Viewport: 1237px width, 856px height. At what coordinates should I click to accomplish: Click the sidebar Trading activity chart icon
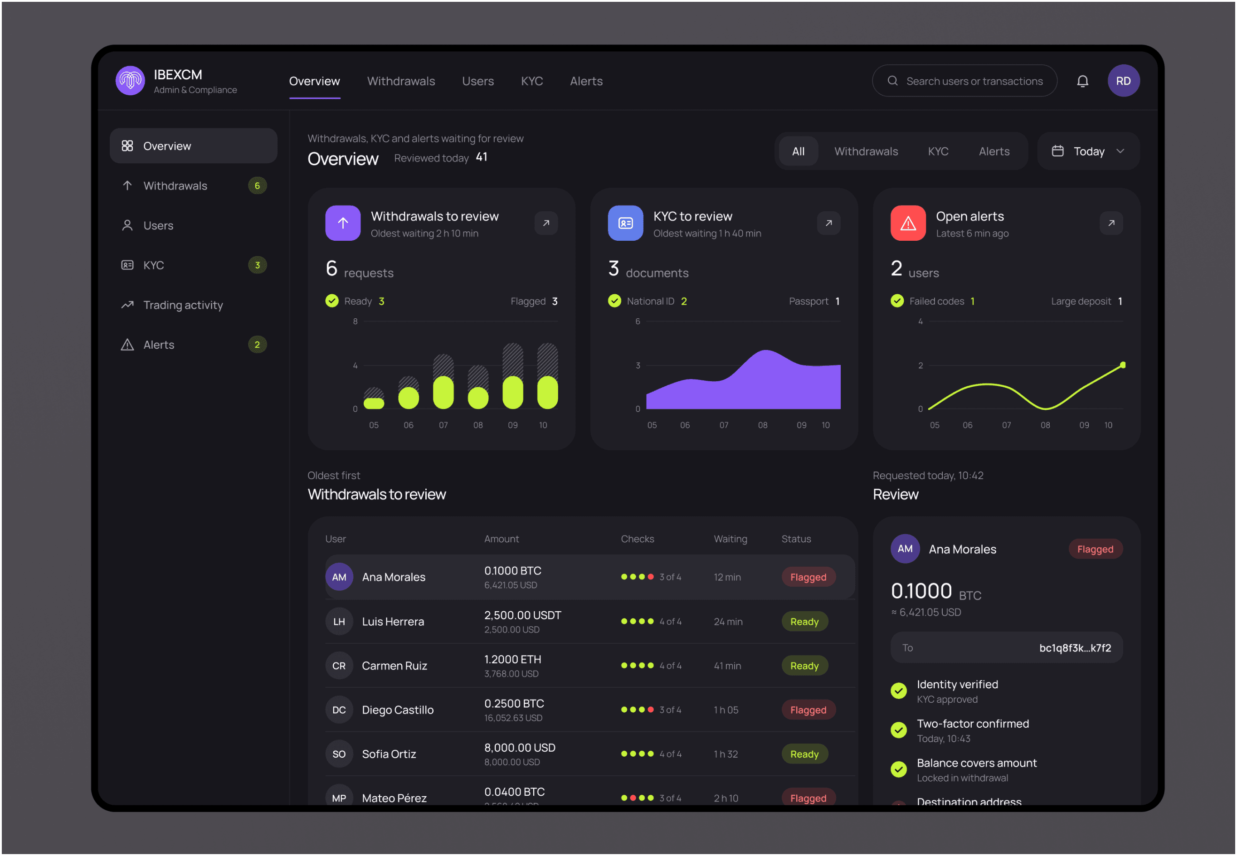[x=128, y=305]
